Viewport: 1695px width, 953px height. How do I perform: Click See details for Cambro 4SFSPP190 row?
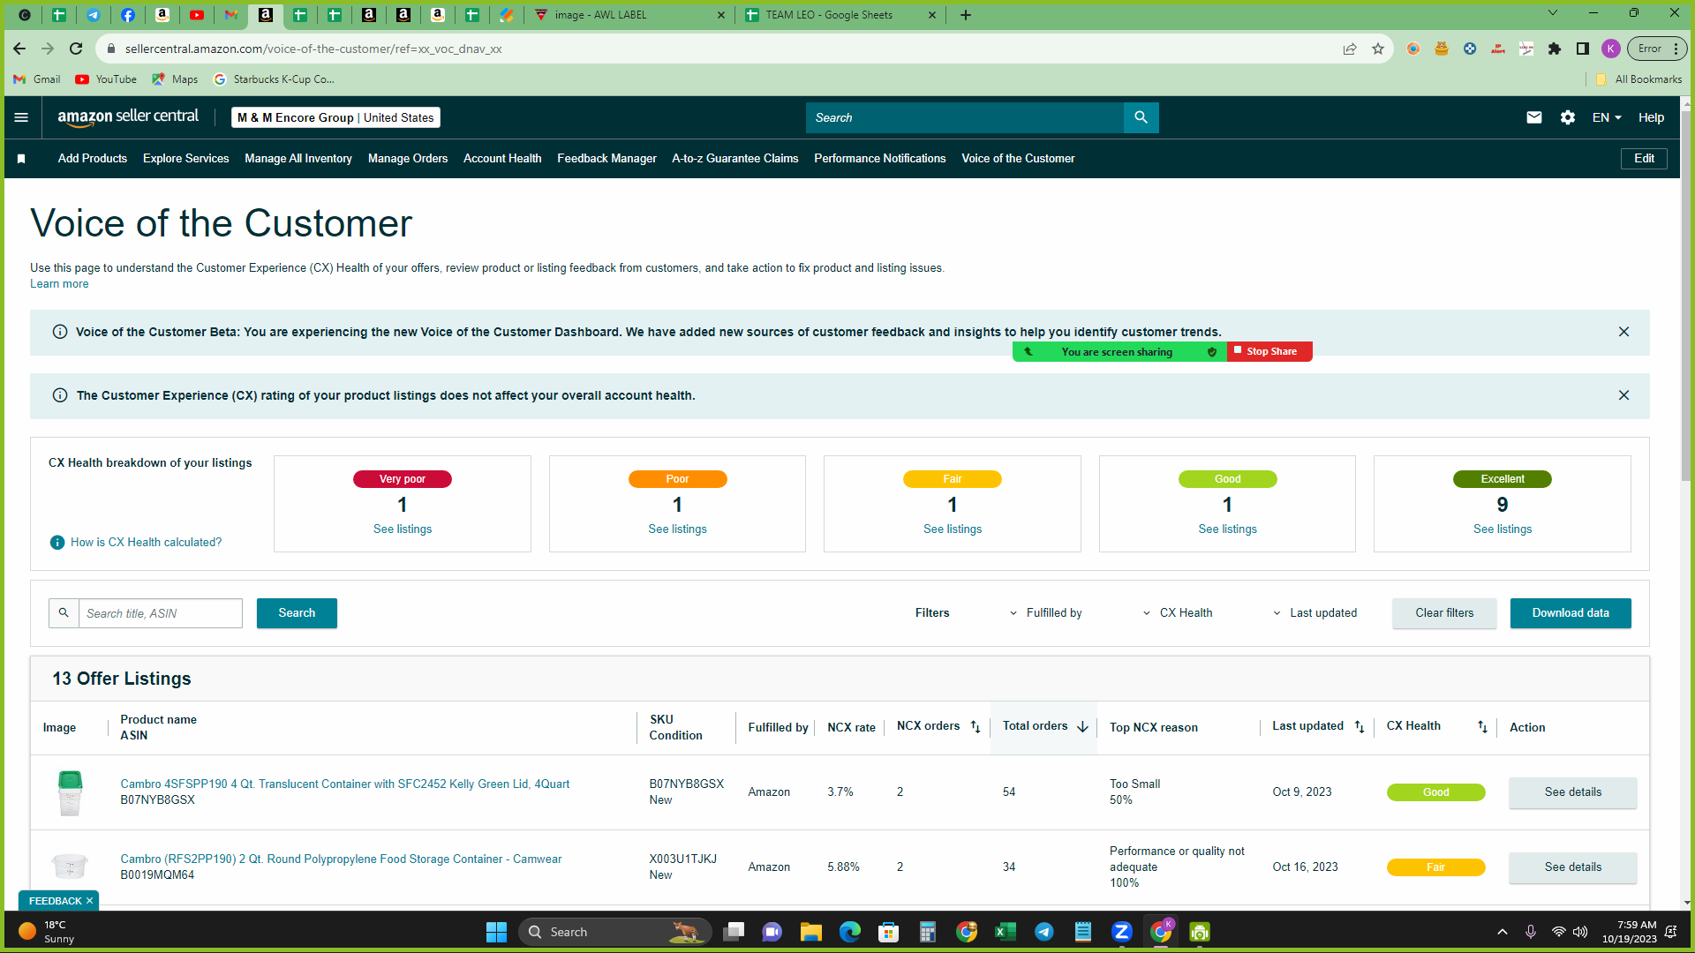pyautogui.click(x=1573, y=792)
